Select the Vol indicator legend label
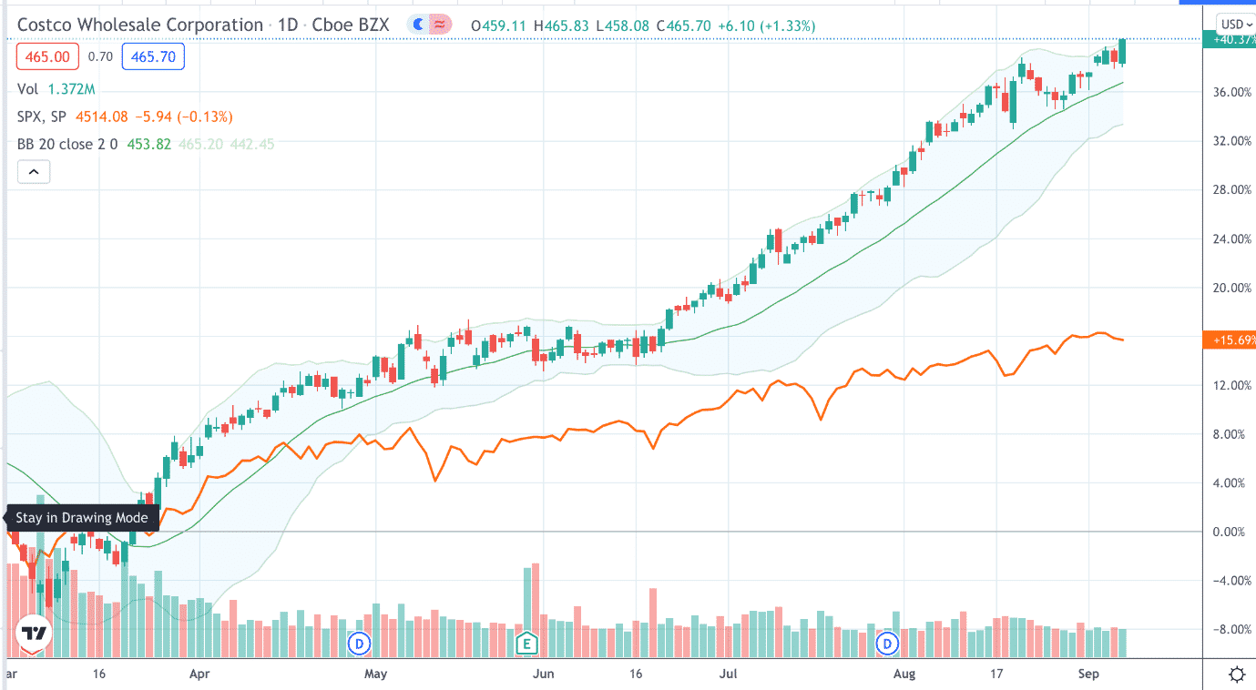The height and width of the screenshot is (690, 1256). tap(27, 89)
